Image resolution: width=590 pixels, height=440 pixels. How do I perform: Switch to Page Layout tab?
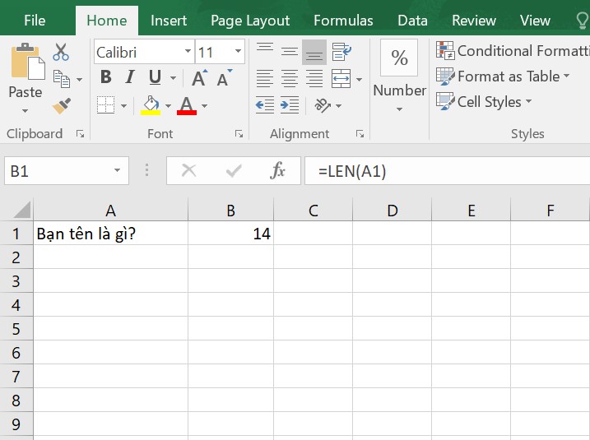[250, 21]
